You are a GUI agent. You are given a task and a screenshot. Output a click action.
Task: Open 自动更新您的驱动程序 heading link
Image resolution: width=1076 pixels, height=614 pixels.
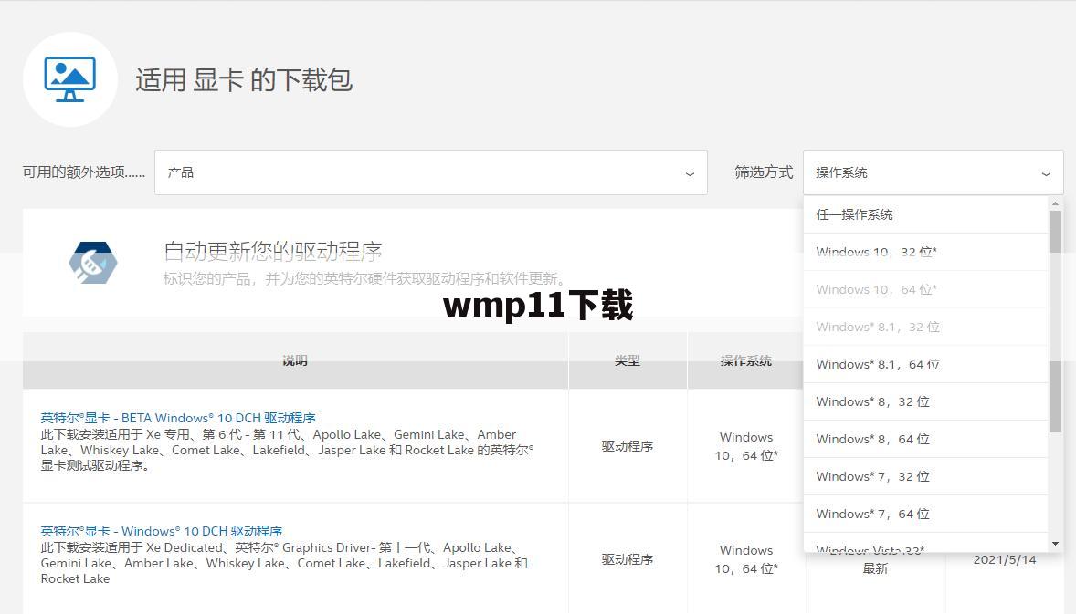272,252
